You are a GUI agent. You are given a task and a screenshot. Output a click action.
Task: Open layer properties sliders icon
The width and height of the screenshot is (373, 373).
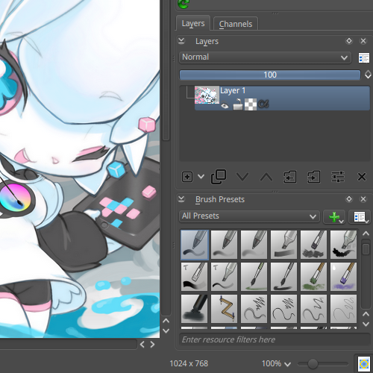click(x=338, y=177)
